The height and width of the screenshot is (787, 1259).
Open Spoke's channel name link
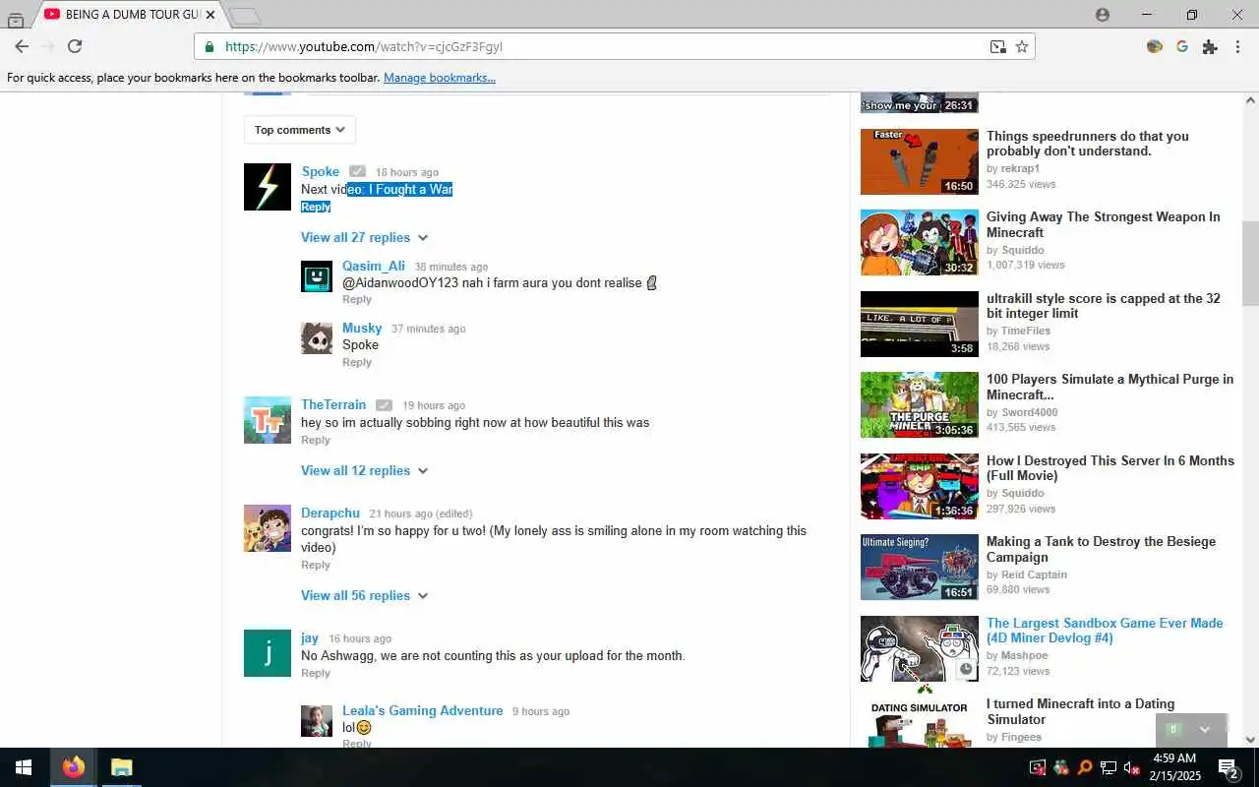[x=321, y=171]
